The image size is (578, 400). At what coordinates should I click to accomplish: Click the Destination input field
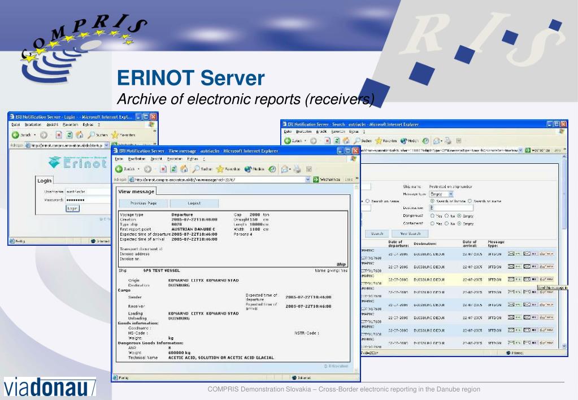(x=451, y=208)
